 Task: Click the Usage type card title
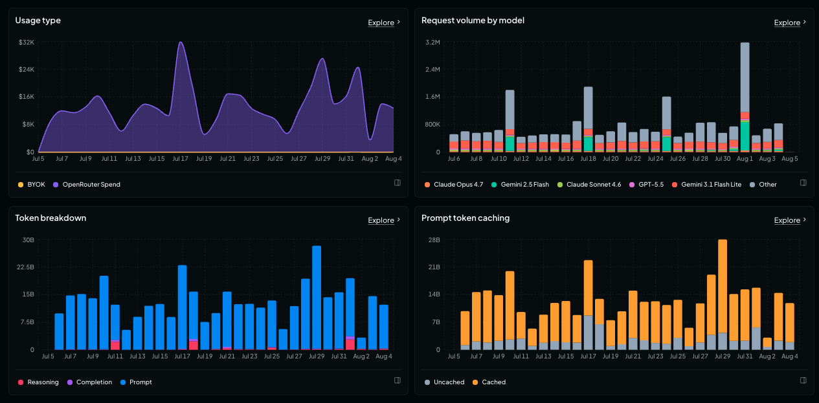[38, 20]
